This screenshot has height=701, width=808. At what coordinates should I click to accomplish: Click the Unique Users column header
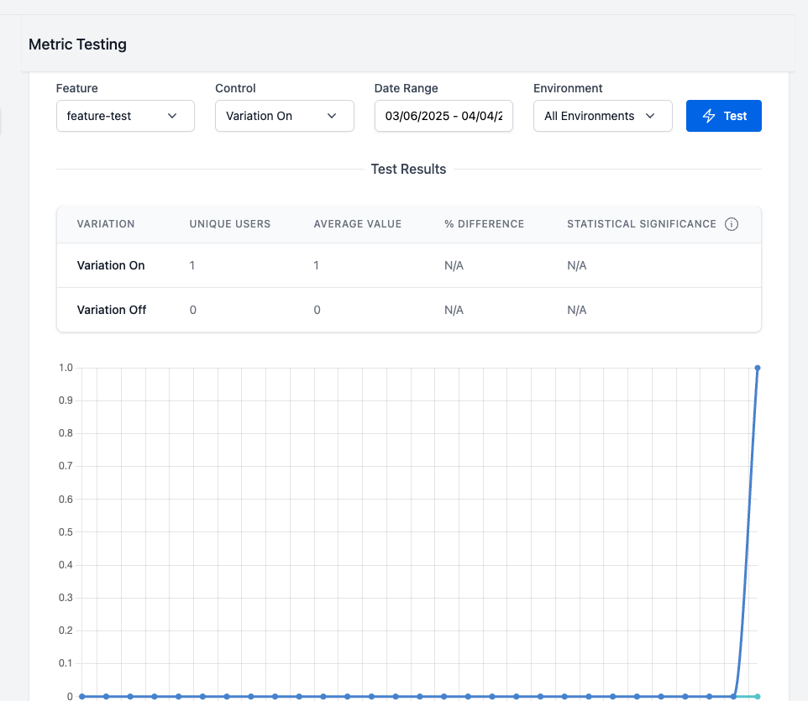tap(229, 224)
